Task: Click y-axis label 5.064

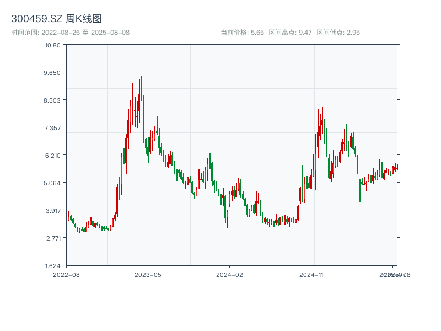Action: 52,183
